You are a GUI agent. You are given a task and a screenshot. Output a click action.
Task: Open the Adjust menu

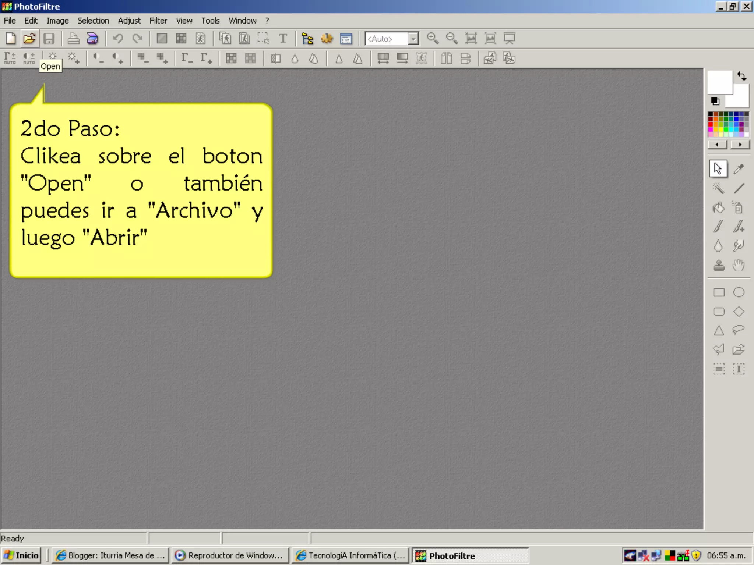tap(129, 21)
